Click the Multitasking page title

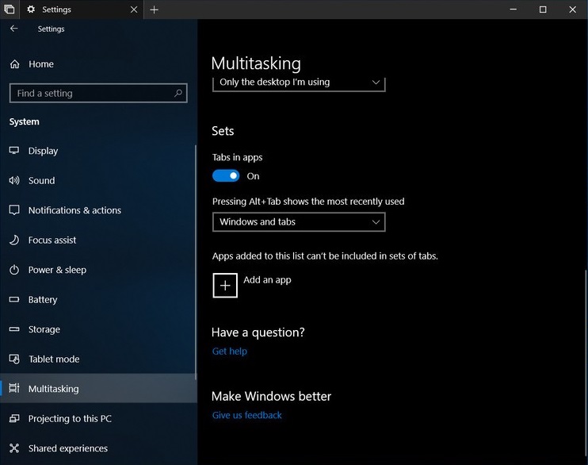click(256, 63)
